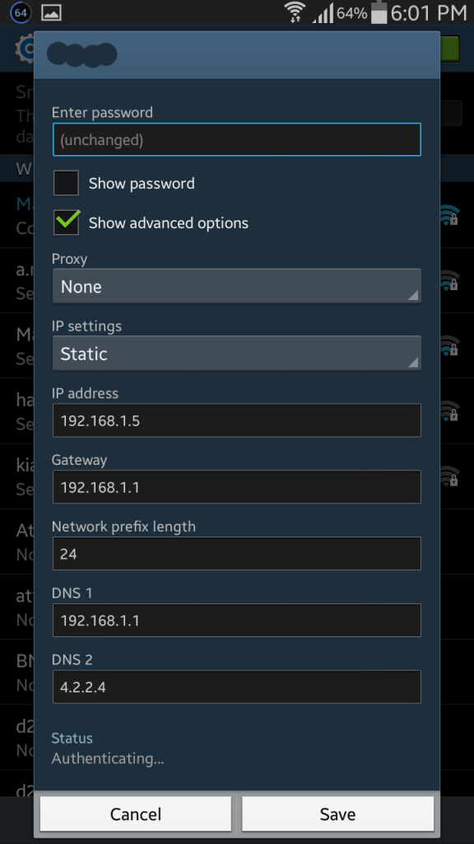Check the Show password checkbox
Viewport: 474px width, 844px height.
(x=66, y=184)
